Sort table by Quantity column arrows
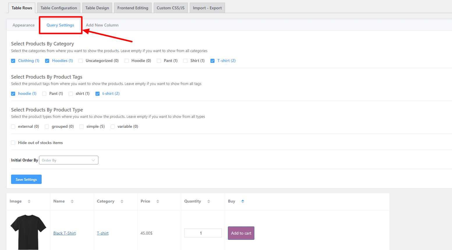 pos(209,201)
